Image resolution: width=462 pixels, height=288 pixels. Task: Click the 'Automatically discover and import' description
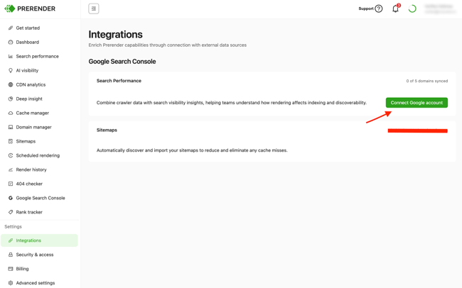[x=192, y=150]
